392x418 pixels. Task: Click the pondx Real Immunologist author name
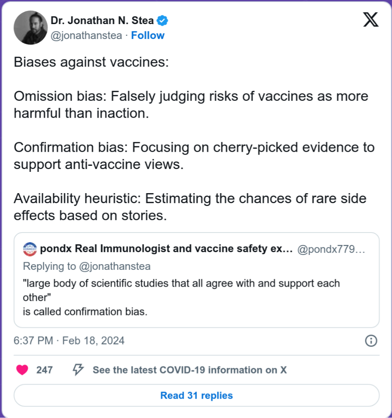(166, 249)
